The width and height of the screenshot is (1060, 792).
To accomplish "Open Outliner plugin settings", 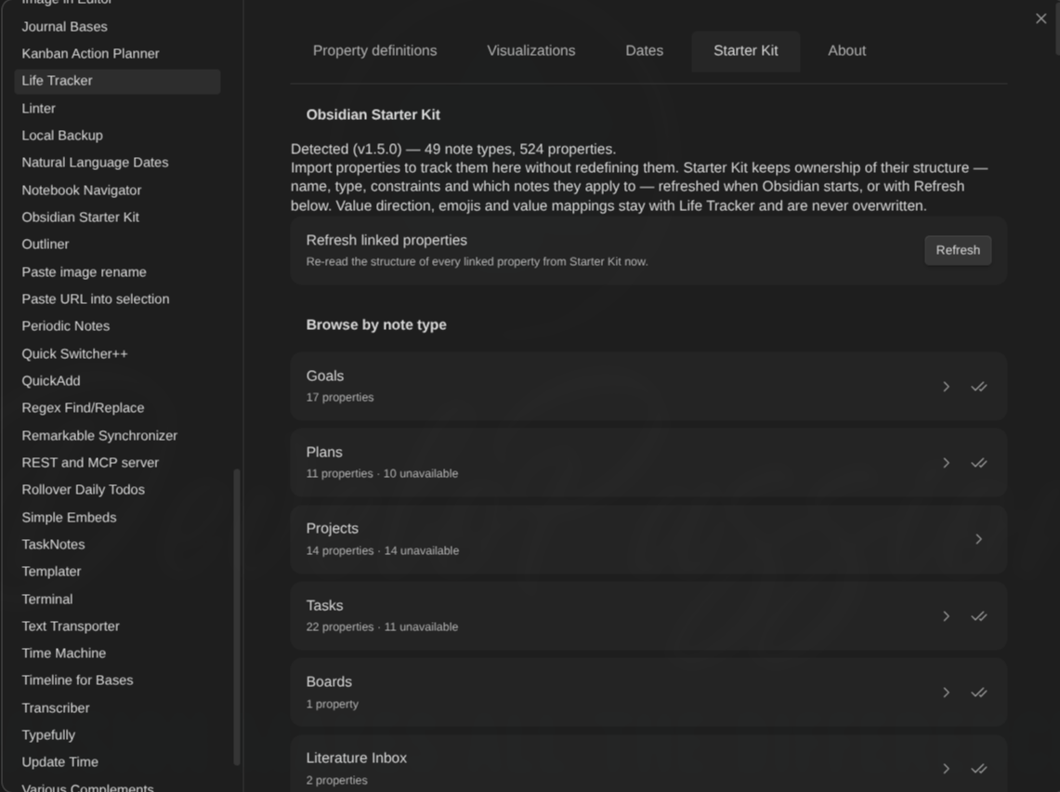I will pyautogui.click(x=117, y=244).
